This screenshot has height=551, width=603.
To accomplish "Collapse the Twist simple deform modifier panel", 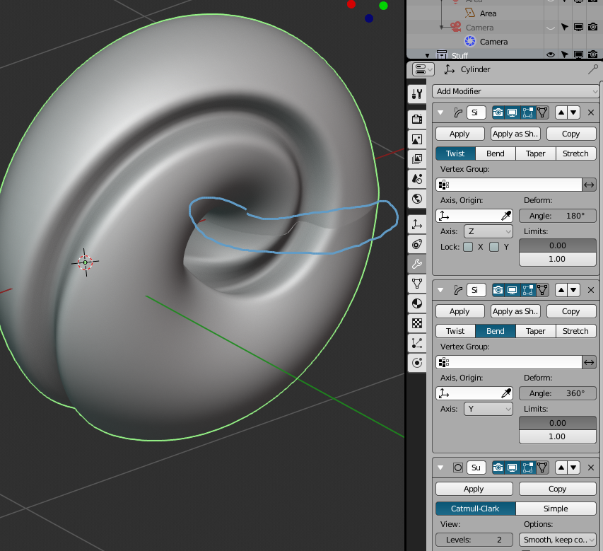I will [440, 112].
